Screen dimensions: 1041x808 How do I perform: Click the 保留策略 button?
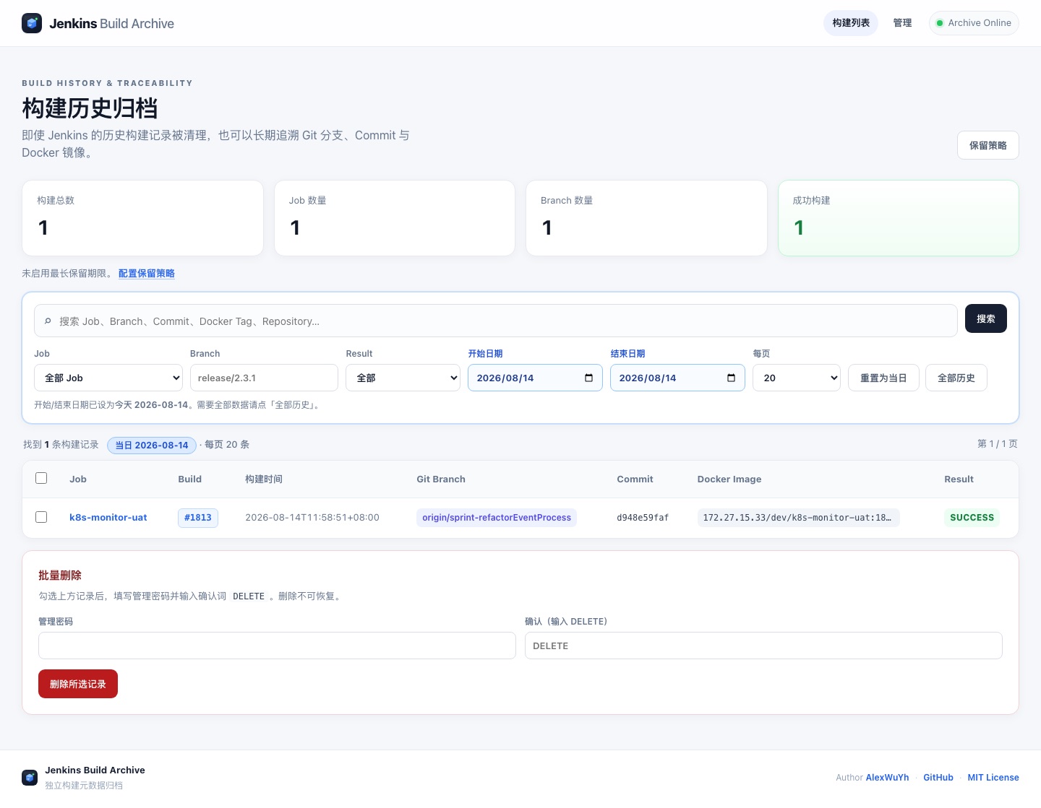tap(988, 145)
